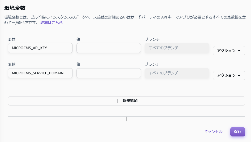251x142 pixels.
Task: Click the ブランチ label in the first row
Action: point(152,39)
